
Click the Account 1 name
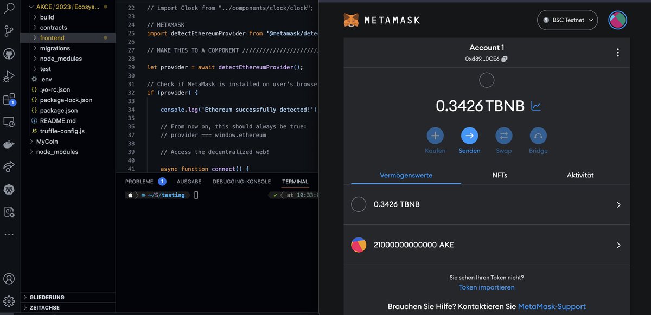487,48
